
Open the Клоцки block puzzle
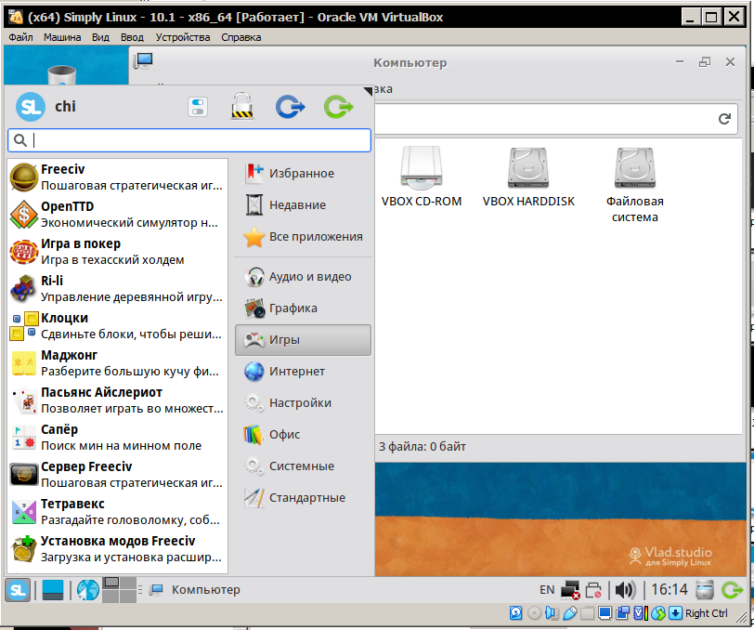117,326
